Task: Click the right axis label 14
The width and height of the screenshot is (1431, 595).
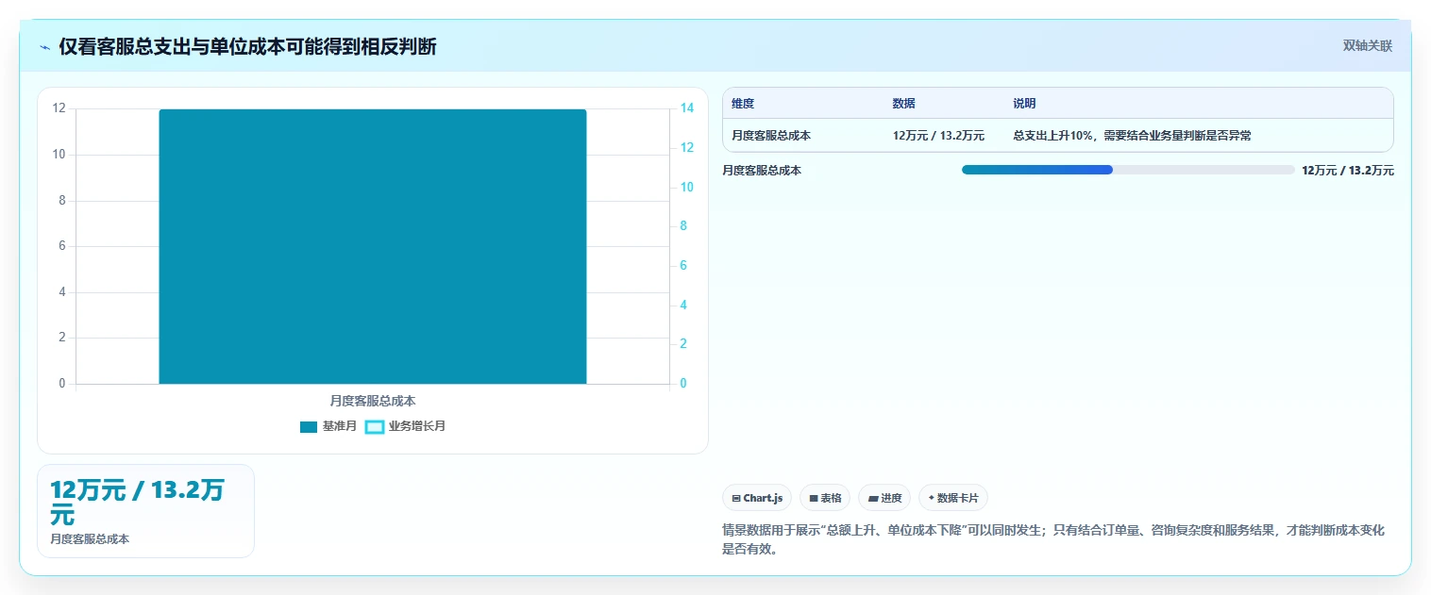Action: point(687,108)
